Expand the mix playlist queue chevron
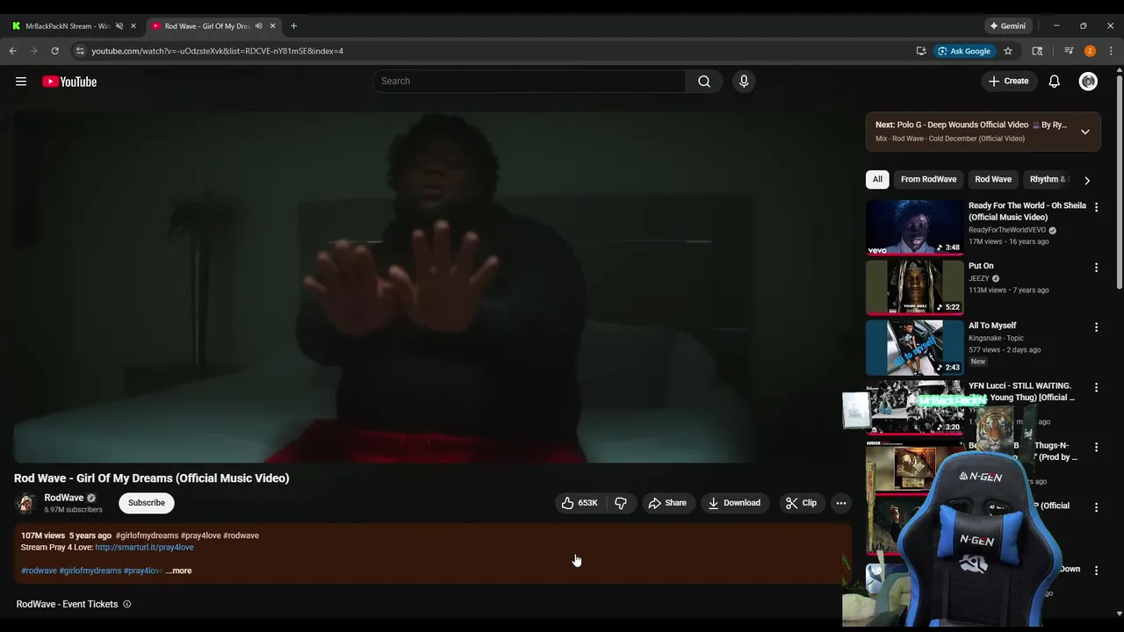This screenshot has height=632, width=1124. tap(1085, 132)
